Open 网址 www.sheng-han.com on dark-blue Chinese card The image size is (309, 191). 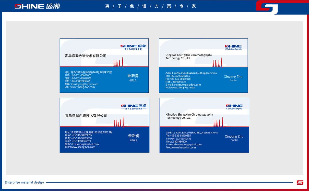pos(80,147)
